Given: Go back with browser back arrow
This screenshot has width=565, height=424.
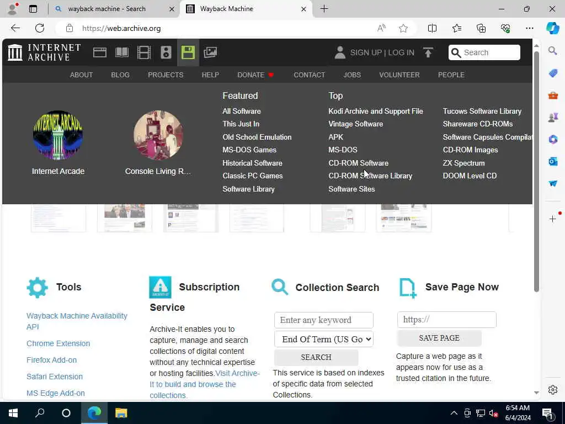Looking at the screenshot, I should point(15,28).
